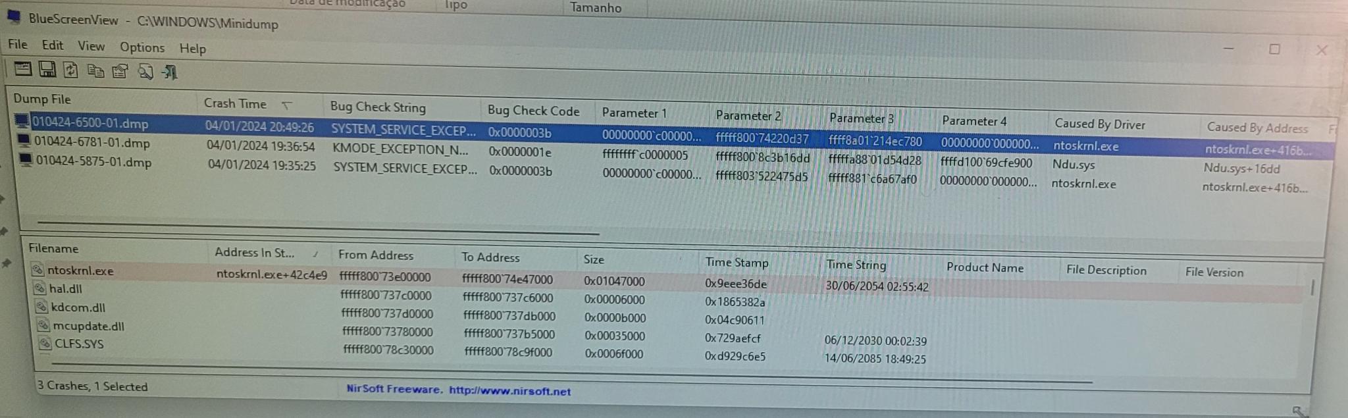Select crash time 04/01/2024 19:36:54
Viewport: 1348px width, 418px height.
[261, 146]
